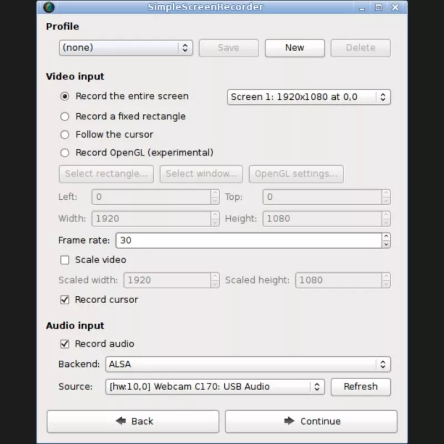The image size is (444, 444).
Task: Uncheck Record cursor
Action: coord(65,300)
